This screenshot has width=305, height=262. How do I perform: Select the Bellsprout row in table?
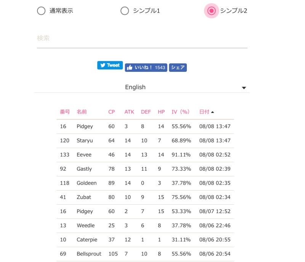tap(145, 254)
